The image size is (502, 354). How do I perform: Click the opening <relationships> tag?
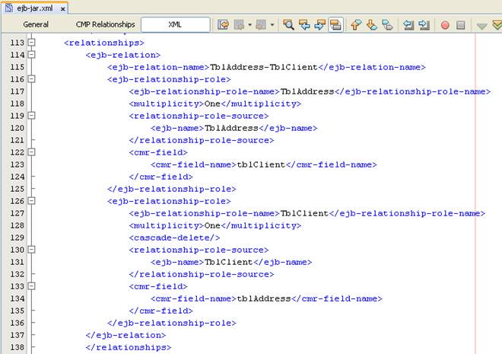[104, 43]
